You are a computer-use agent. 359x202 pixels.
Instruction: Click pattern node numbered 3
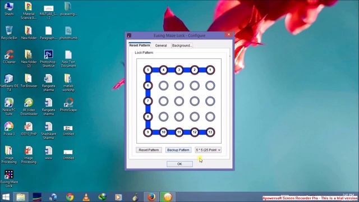click(179, 70)
